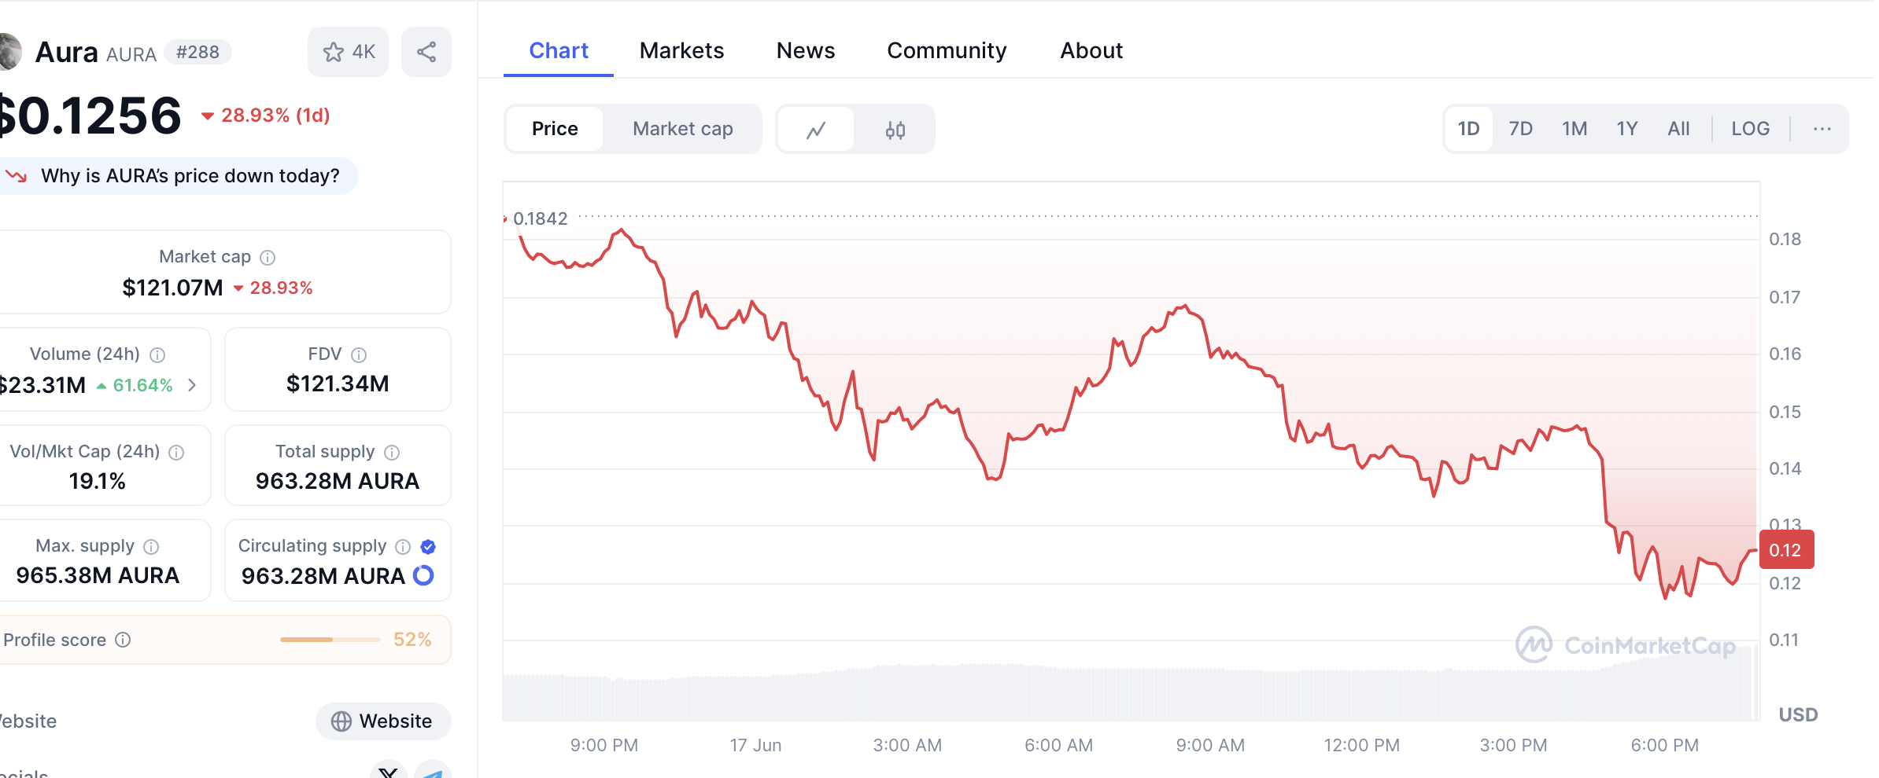Select the 7D time range
Image resolution: width=1879 pixels, height=778 pixels.
click(1520, 129)
